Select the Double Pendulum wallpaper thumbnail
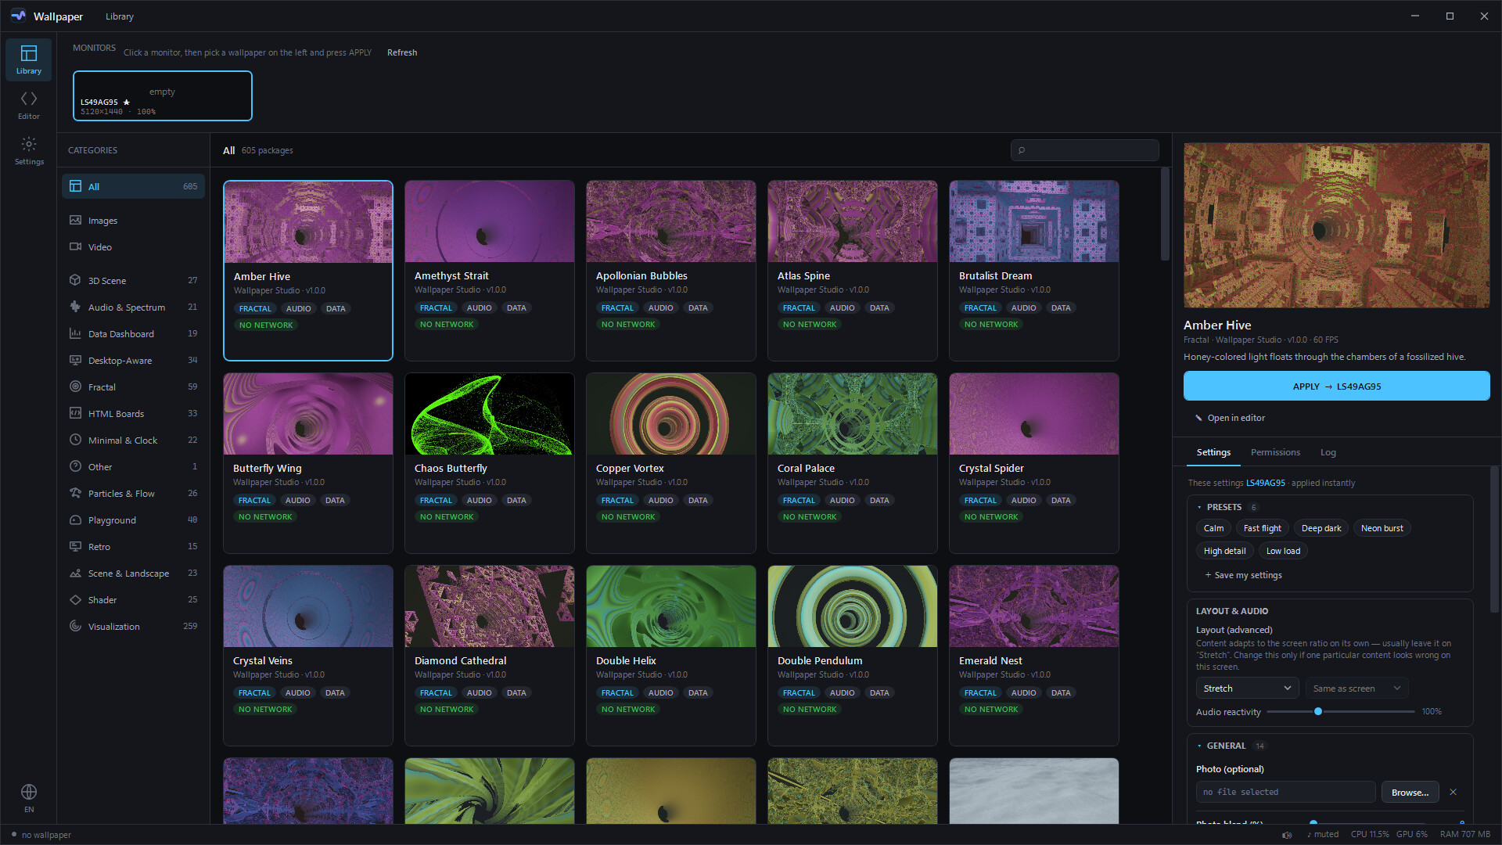The height and width of the screenshot is (845, 1502). tap(853, 606)
